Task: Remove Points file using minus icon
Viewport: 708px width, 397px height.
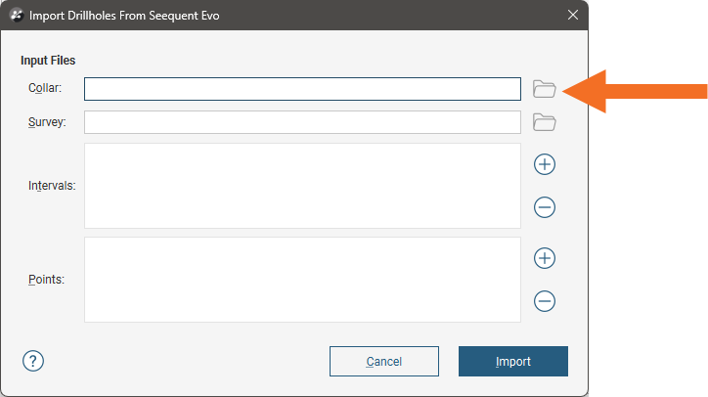Action: tap(545, 301)
